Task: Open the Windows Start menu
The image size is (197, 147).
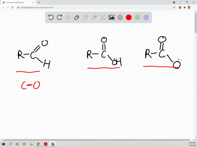Action: [3, 144]
